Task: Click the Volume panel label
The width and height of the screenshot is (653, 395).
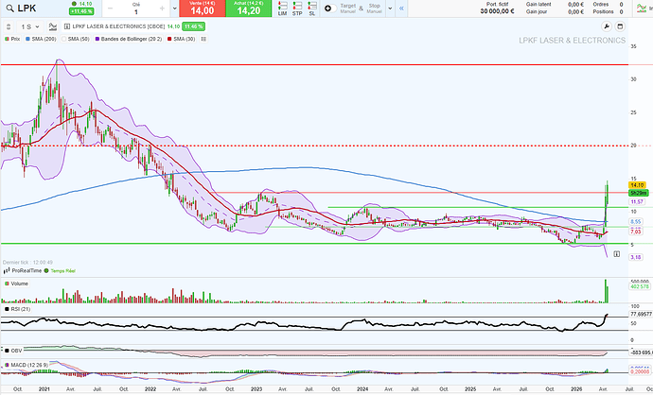Action: click(16, 284)
